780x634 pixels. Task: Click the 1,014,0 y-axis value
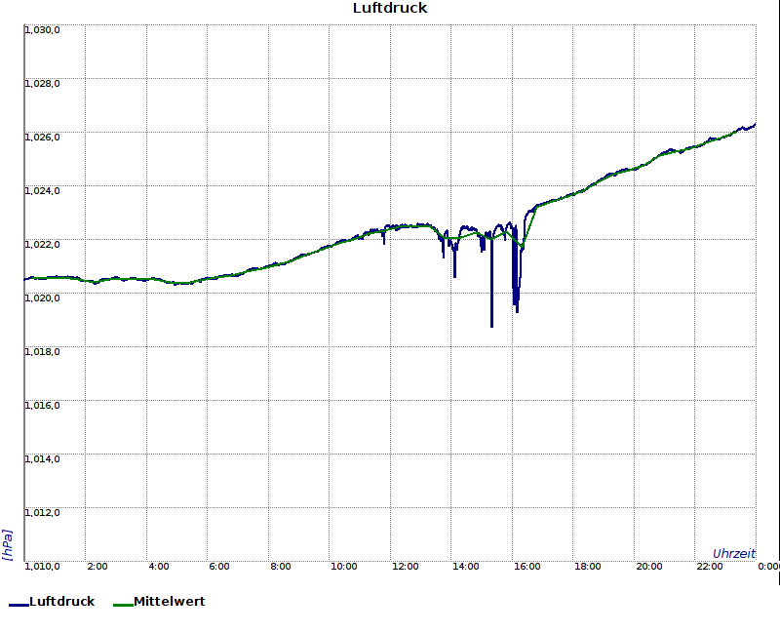(x=42, y=459)
